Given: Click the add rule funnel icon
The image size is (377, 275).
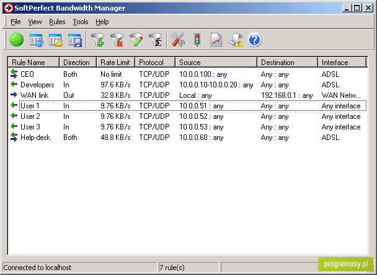Looking at the screenshot, I should (97, 40).
